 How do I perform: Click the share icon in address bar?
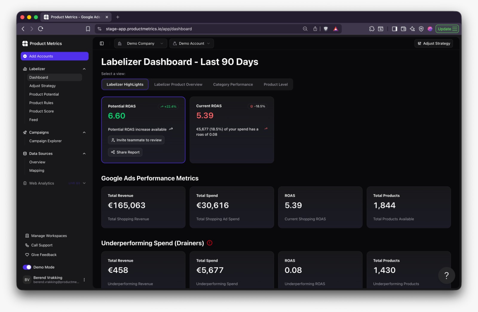point(315,29)
